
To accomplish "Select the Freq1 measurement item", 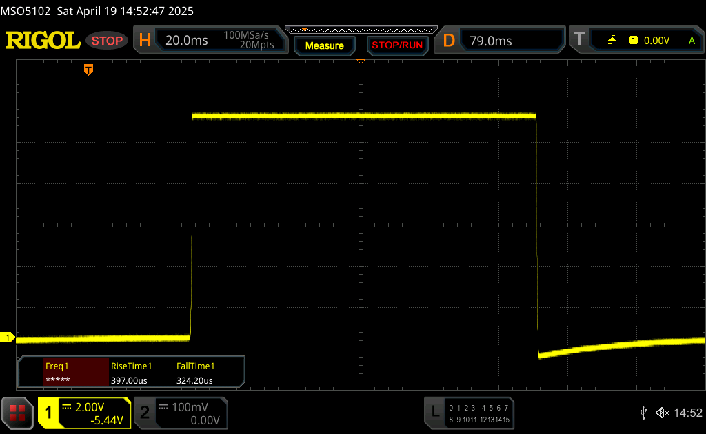I will pyautogui.click(x=76, y=373).
